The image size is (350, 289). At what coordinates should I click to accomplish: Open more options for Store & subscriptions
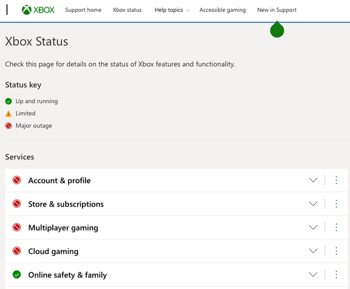[x=337, y=204]
